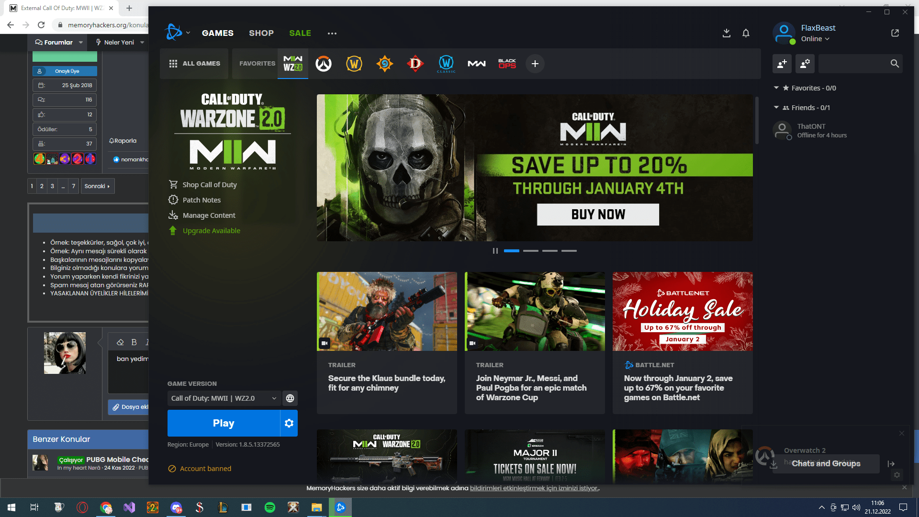Open the GAMES tab

tap(218, 34)
